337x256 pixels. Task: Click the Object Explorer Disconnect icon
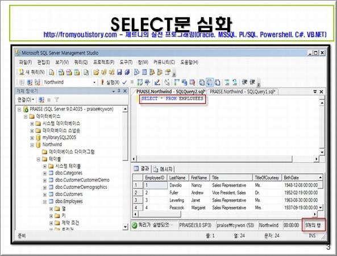(41, 100)
